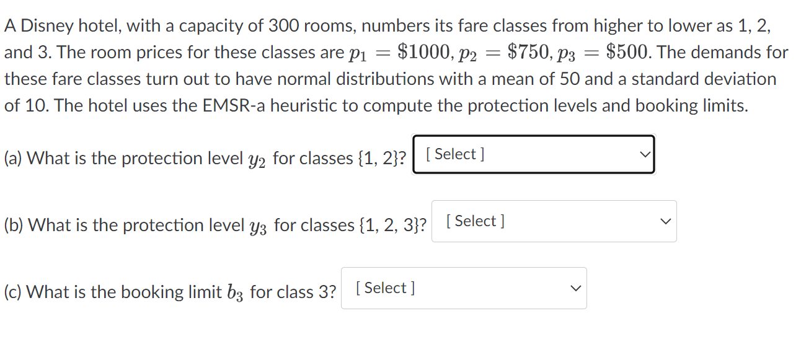801x347 pixels.
Task: Click the chevron arrow in question (c) select box
Action: click(575, 288)
